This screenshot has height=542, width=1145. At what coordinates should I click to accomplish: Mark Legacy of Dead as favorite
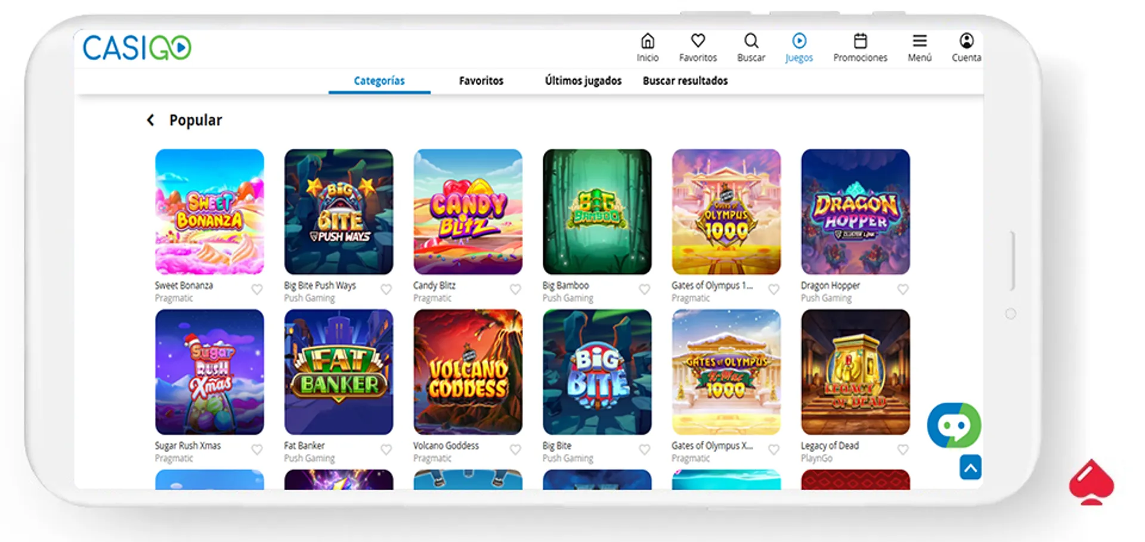click(903, 450)
